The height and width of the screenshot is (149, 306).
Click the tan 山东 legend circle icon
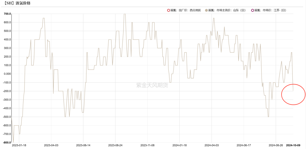click(x=206, y=10)
